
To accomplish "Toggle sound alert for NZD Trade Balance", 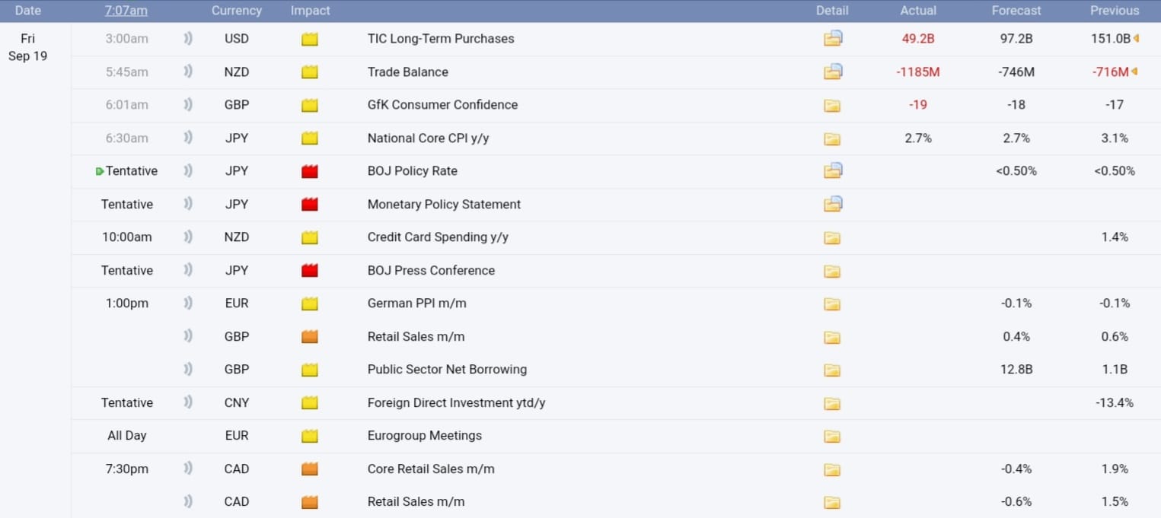I will point(188,72).
